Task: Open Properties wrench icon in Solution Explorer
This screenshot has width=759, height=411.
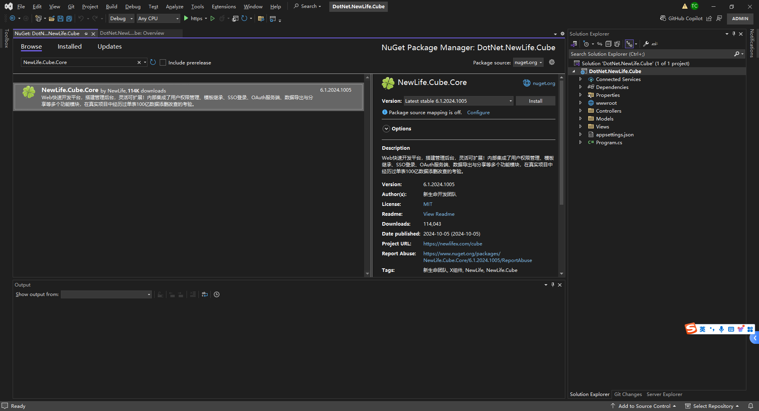Action: coord(646,44)
